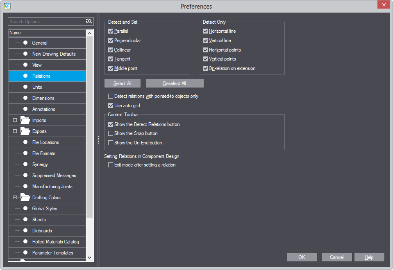Image resolution: width=393 pixels, height=270 pixels.
Task: Click the Exports folder icon
Action: (25, 131)
